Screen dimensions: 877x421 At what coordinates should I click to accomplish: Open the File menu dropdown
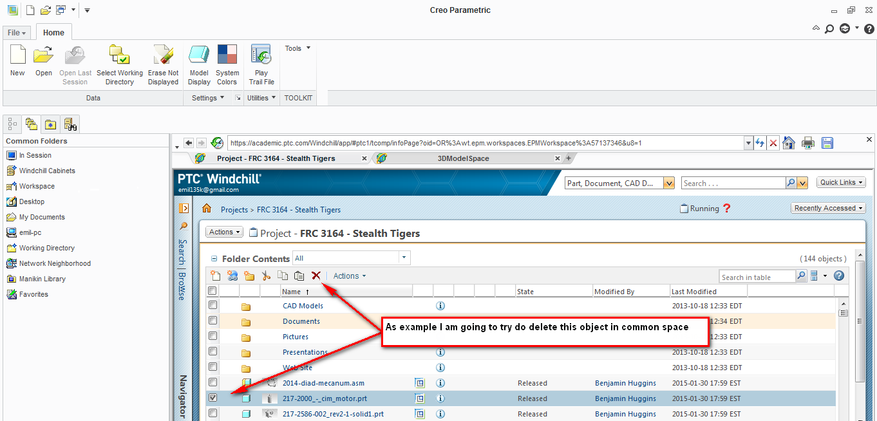[x=17, y=33]
